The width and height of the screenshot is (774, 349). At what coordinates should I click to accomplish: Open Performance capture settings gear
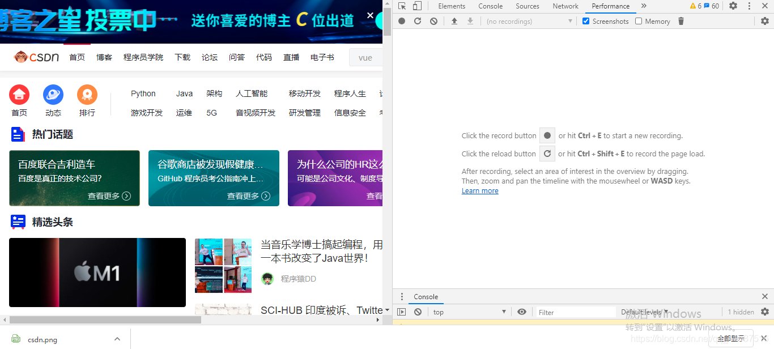coord(765,21)
